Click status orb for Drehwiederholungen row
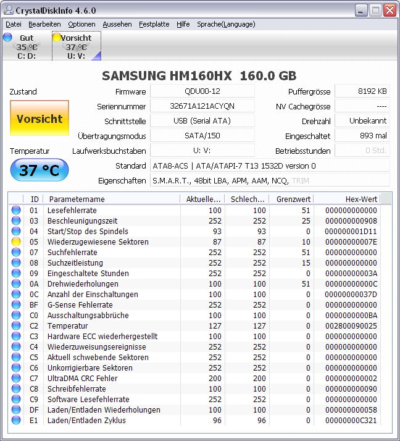The width and height of the screenshot is (400, 441). tap(16, 283)
